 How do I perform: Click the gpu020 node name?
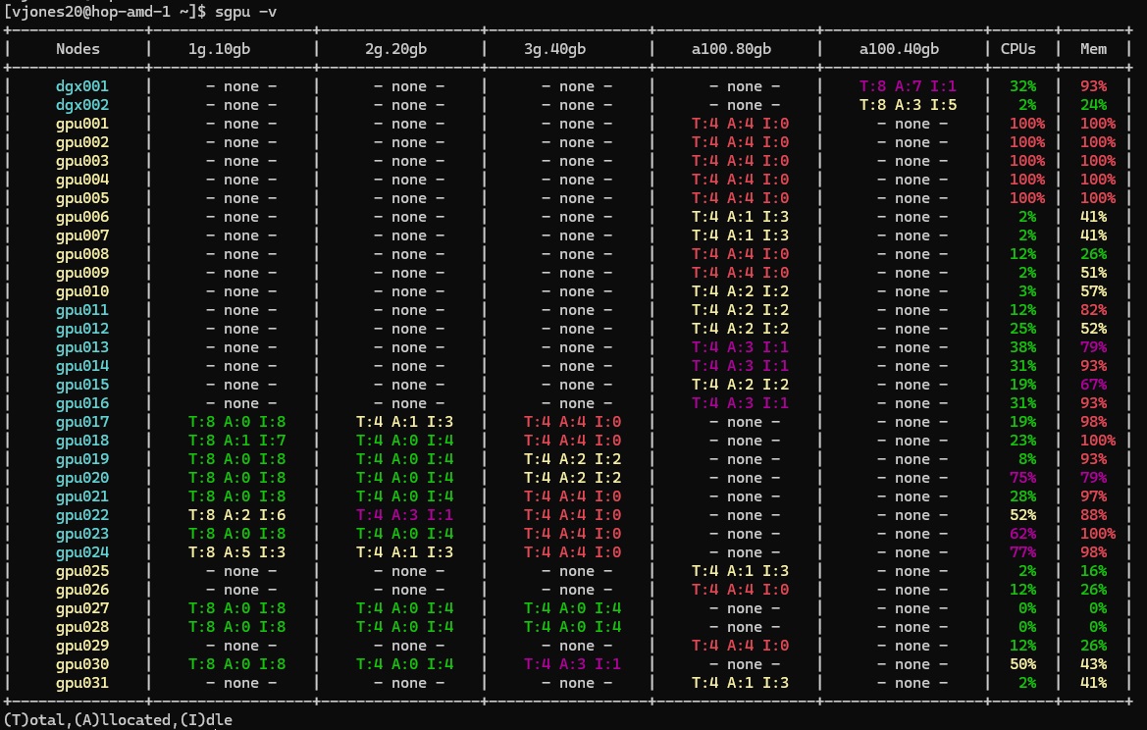point(82,479)
